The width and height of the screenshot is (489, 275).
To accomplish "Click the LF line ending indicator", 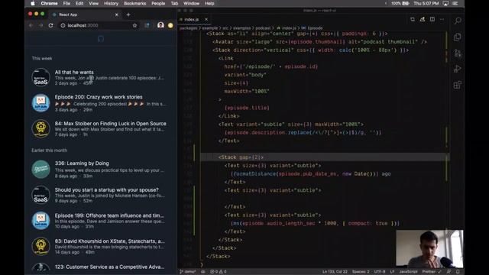I will click(392, 272).
